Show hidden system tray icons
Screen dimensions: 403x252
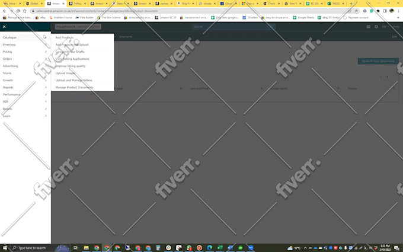point(305,248)
